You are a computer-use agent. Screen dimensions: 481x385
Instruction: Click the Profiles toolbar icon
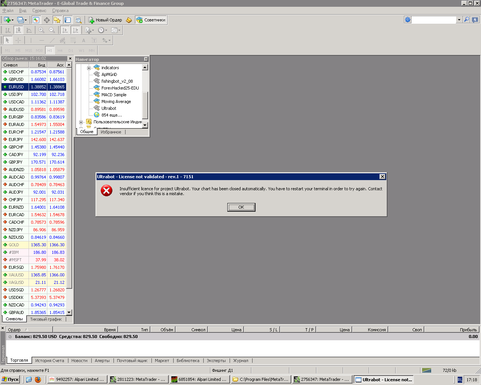20,20
